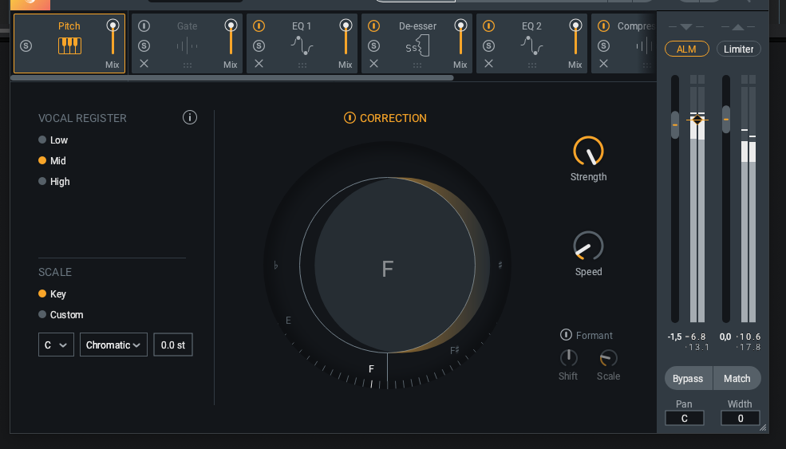Click the Pitch module Mix slider
This screenshot has height=449, width=786.
pyautogui.click(x=113, y=37)
